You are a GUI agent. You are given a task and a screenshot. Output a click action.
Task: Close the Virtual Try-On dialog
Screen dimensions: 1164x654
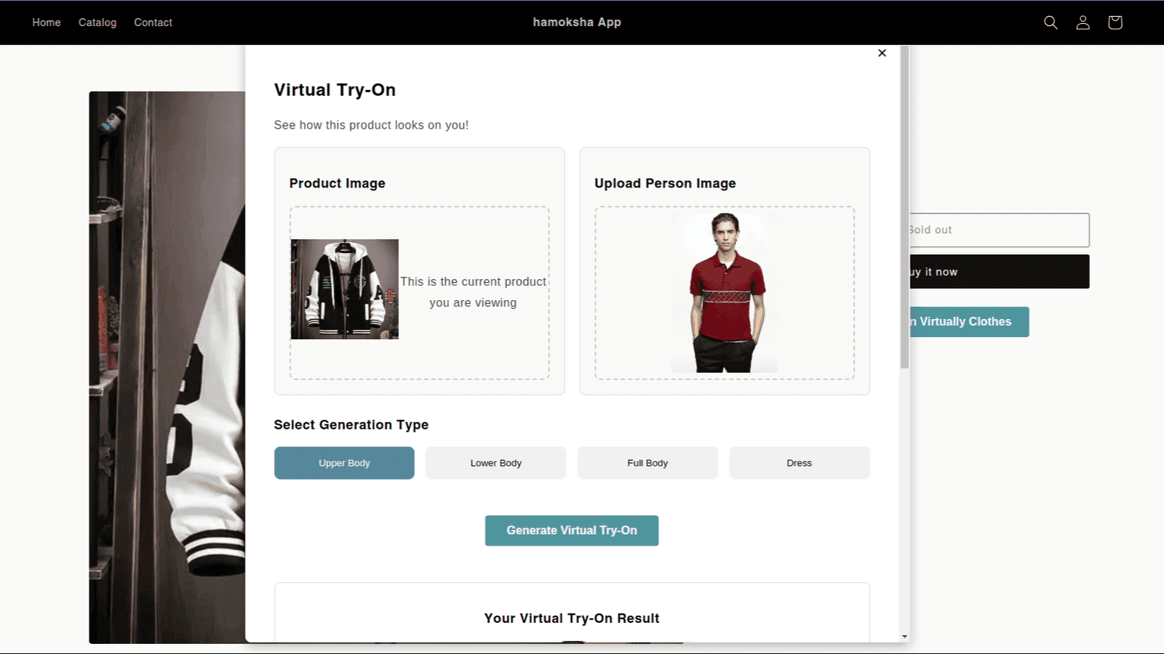pyautogui.click(x=882, y=53)
